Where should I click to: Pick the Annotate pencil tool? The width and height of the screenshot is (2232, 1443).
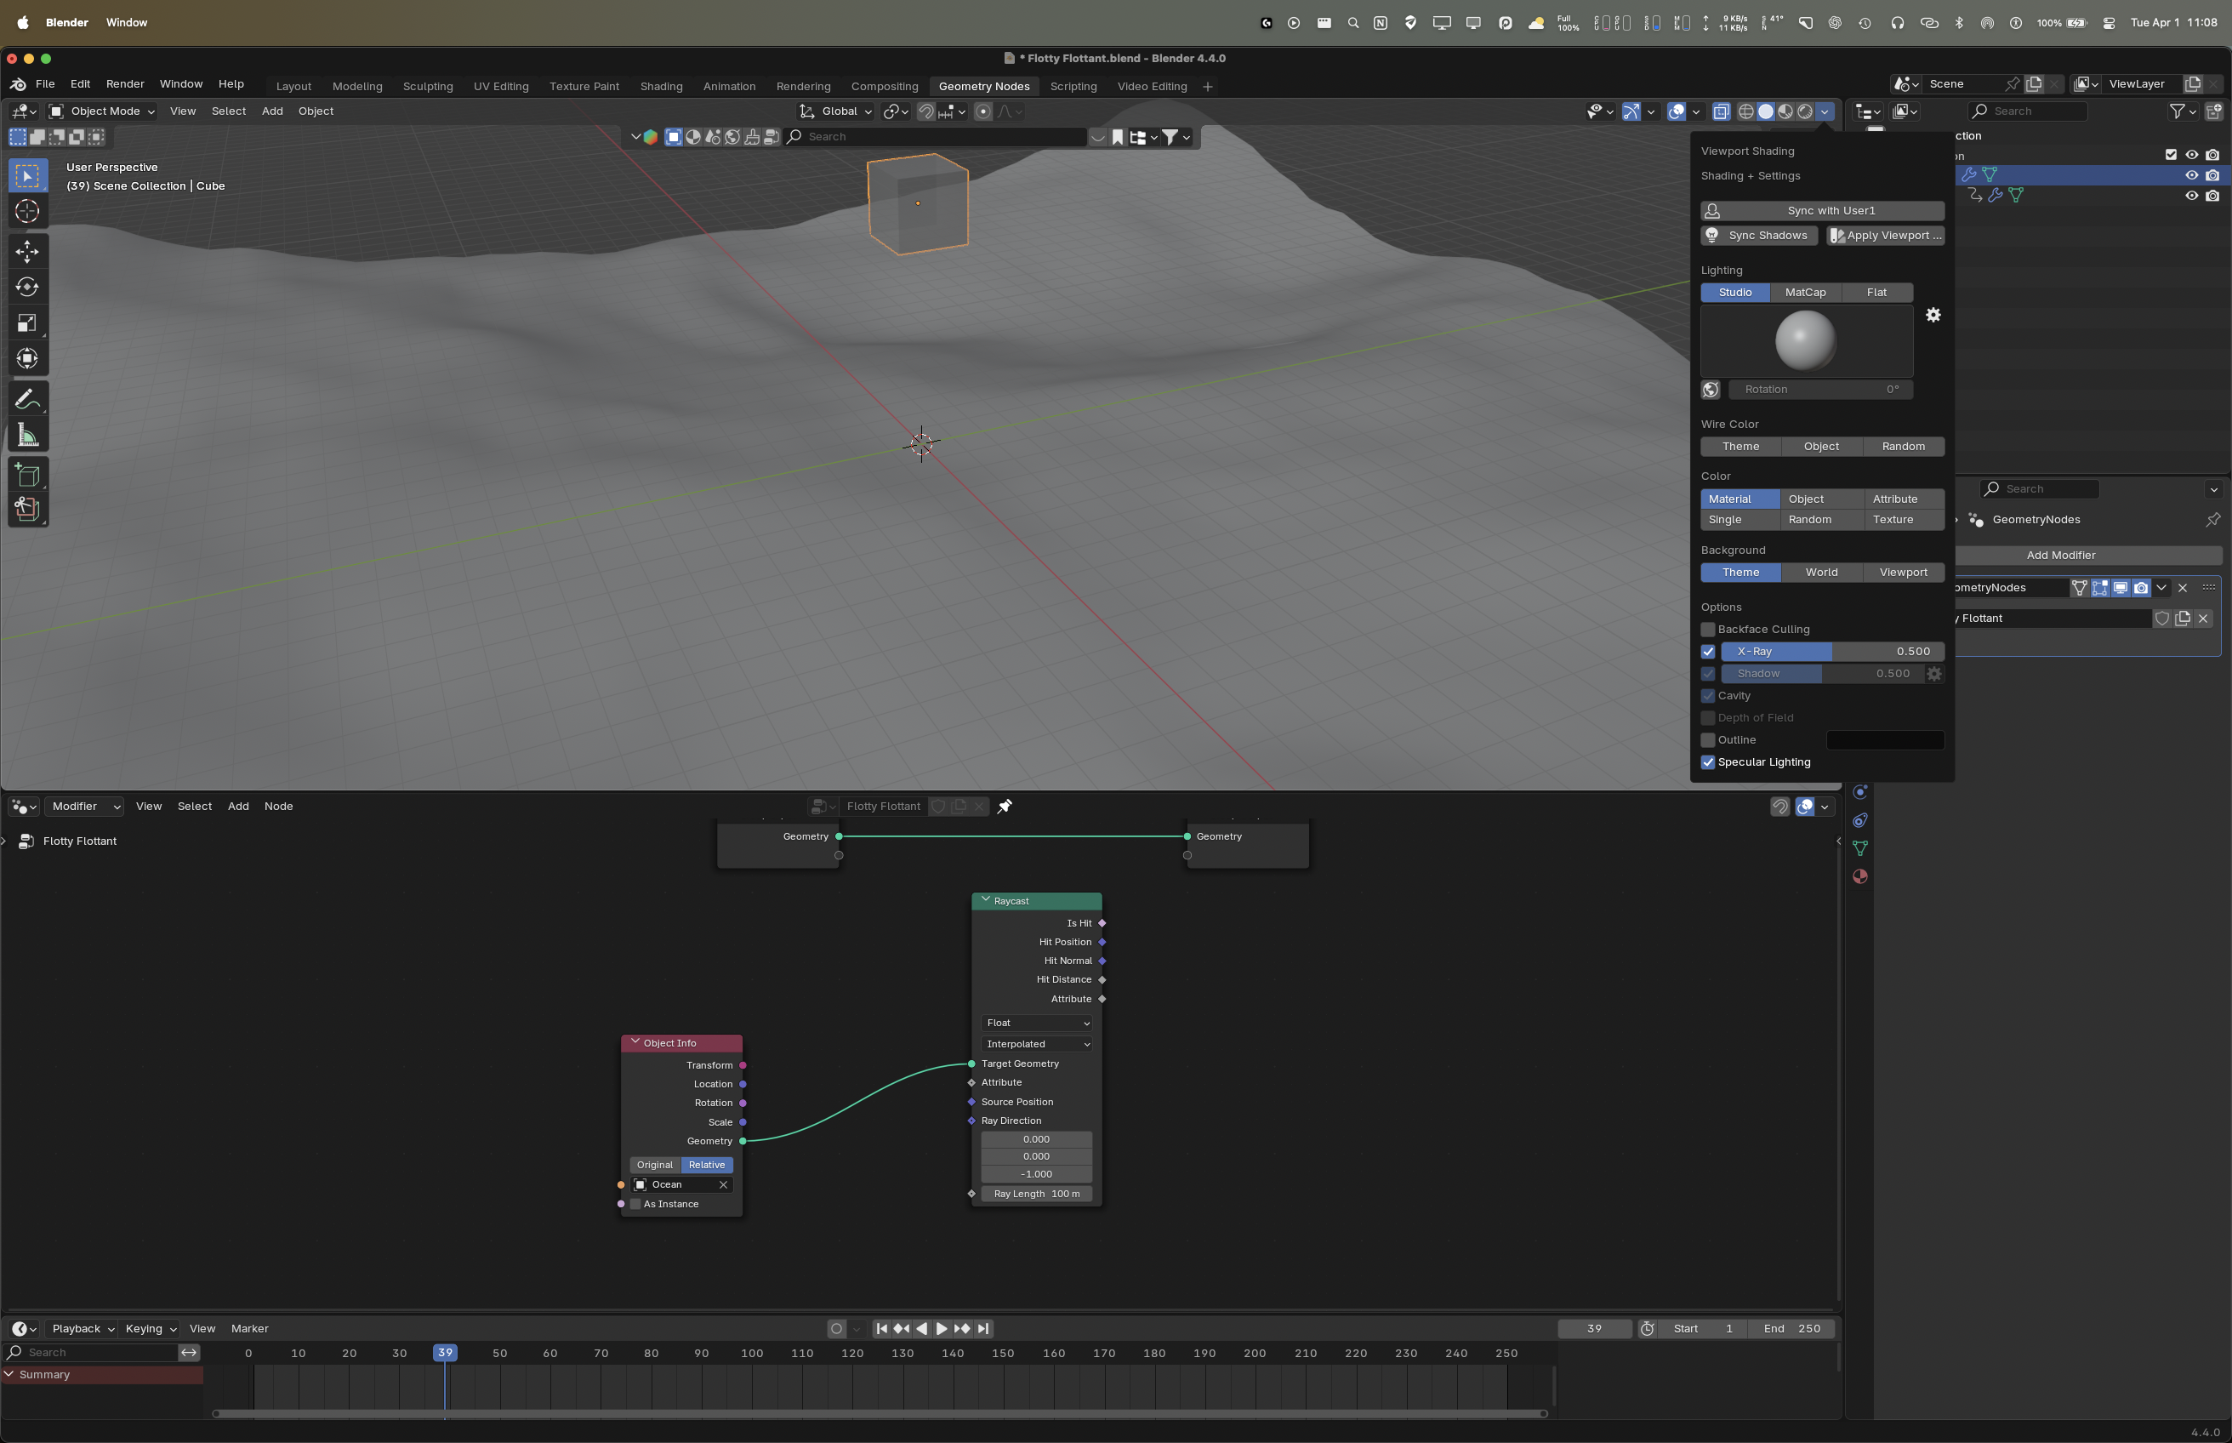(27, 399)
